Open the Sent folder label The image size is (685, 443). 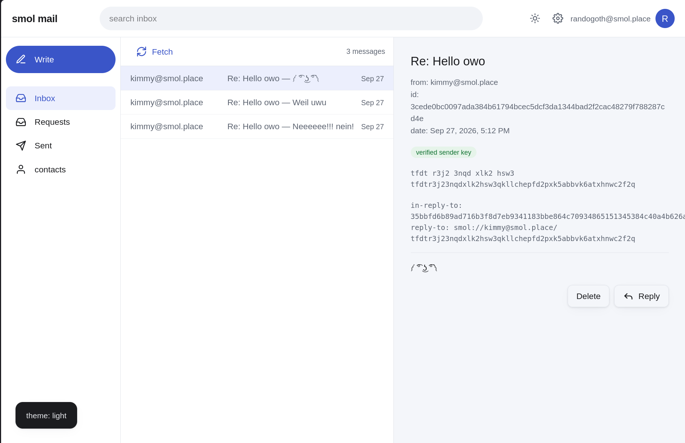point(43,145)
